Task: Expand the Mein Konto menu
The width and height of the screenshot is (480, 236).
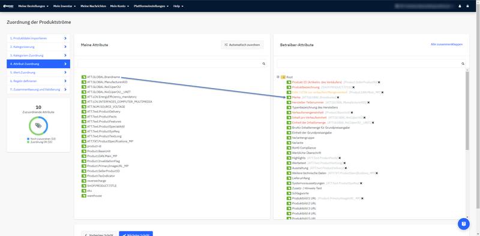Action: (119, 6)
